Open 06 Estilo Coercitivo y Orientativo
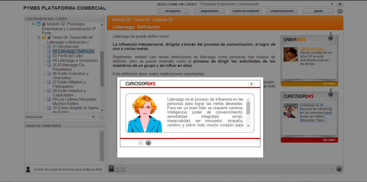 pos(70,76)
